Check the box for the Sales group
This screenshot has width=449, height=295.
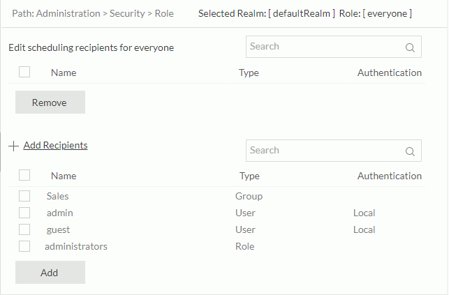tap(24, 196)
